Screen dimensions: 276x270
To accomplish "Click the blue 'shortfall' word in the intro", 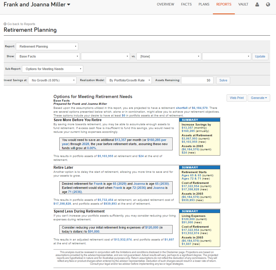I will coord(181,108).
